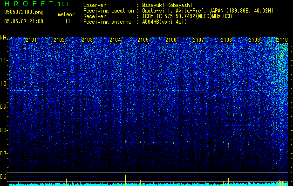The height and width of the screenshot is (186, 293).
Task: Click the meteor count label
Action: [66, 14]
